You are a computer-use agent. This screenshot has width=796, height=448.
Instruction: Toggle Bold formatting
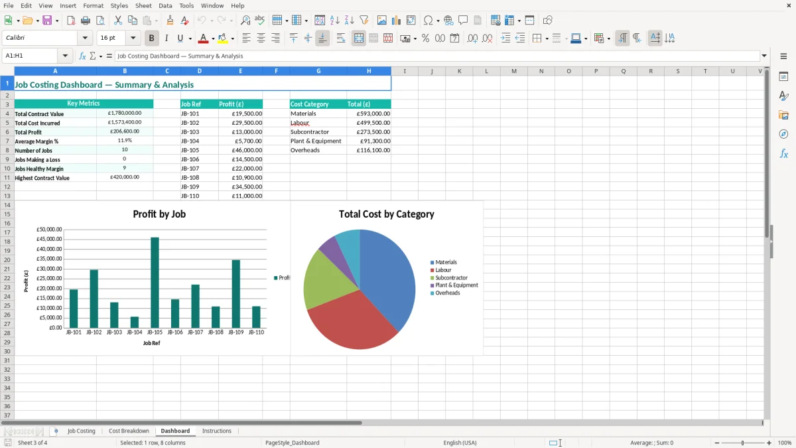pos(152,38)
